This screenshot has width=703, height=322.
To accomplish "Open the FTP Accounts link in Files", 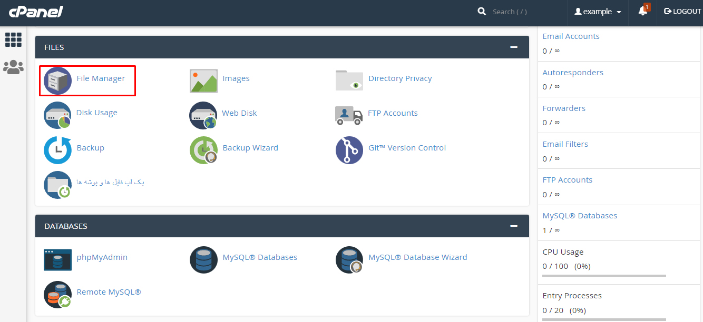I will click(393, 113).
